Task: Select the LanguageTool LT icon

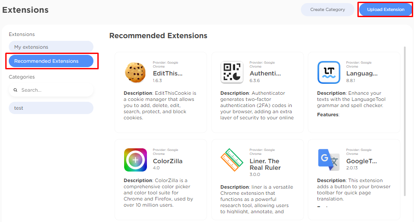Action: [x=329, y=72]
